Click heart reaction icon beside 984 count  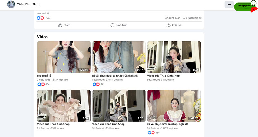point(153,133)
